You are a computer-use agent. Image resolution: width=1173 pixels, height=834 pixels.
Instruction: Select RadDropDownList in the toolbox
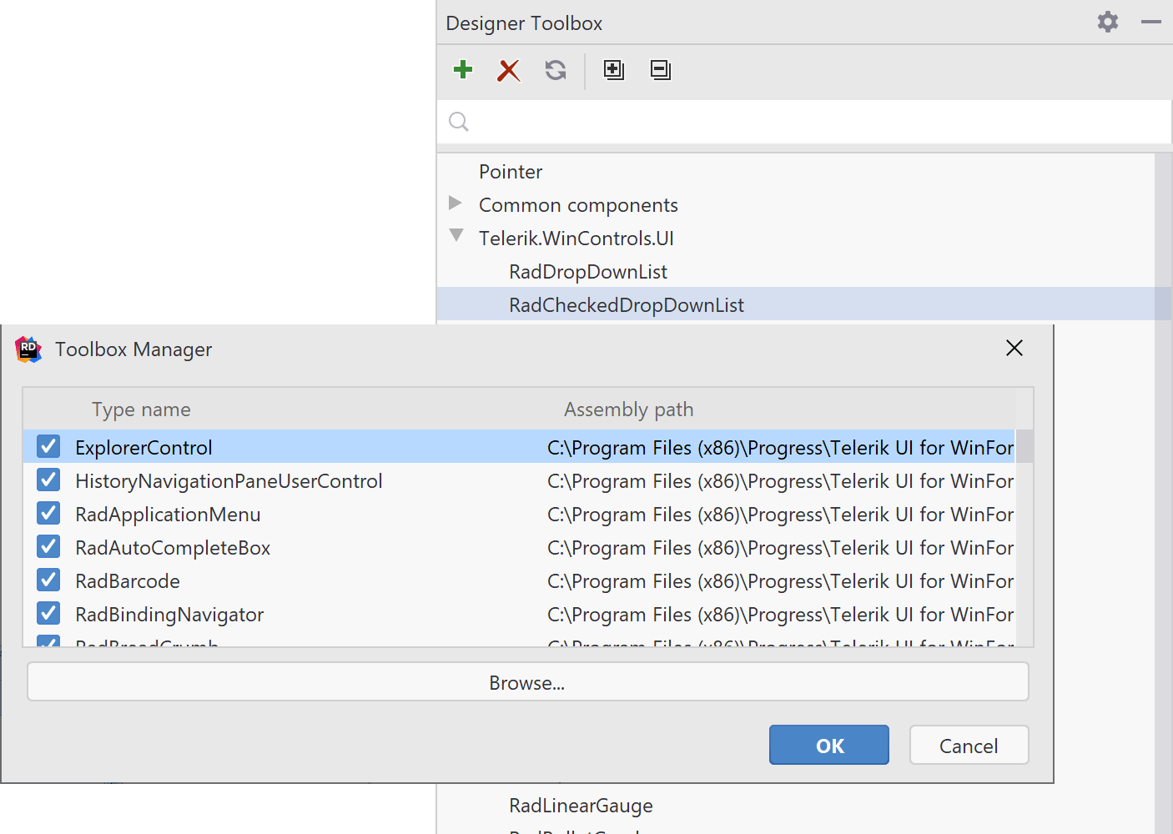(x=588, y=272)
